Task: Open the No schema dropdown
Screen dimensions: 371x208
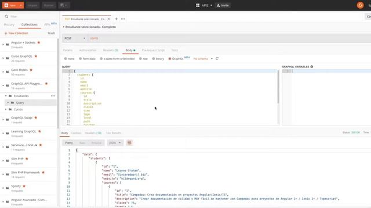Action: 203,59
